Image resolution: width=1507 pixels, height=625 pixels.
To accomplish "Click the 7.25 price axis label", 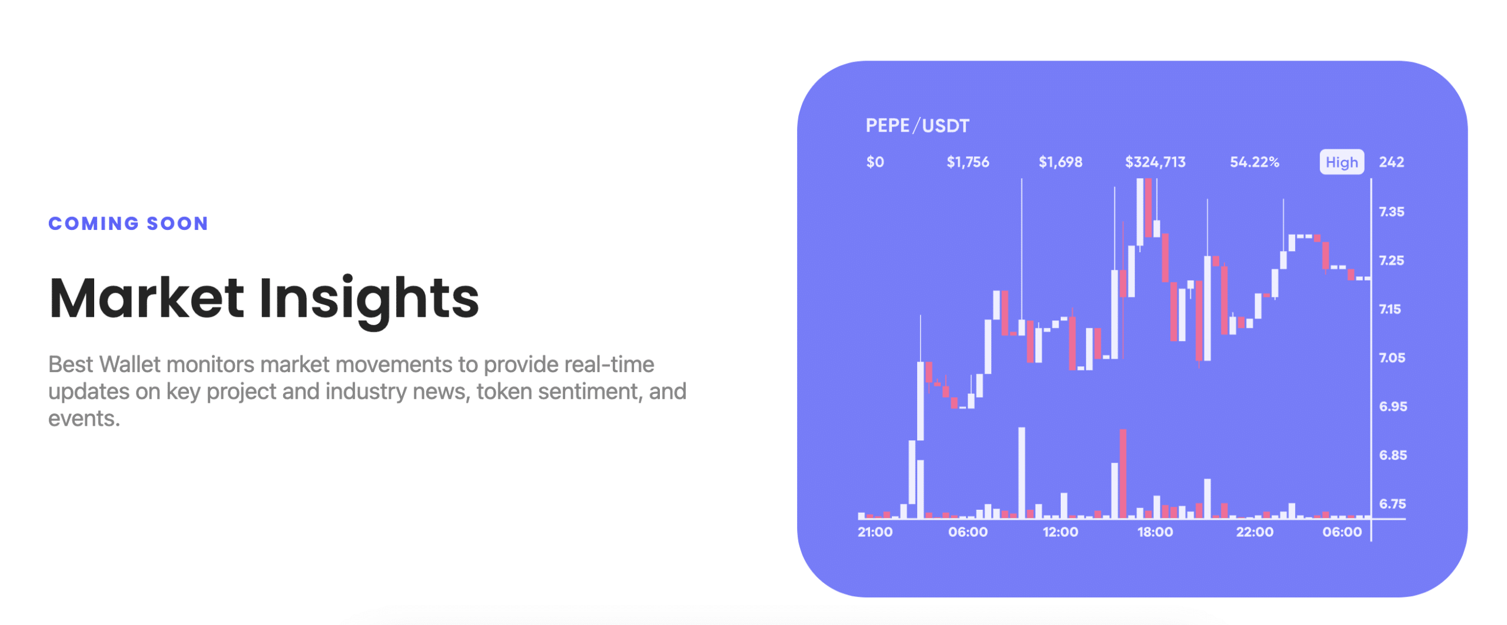I will (1391, 260).
